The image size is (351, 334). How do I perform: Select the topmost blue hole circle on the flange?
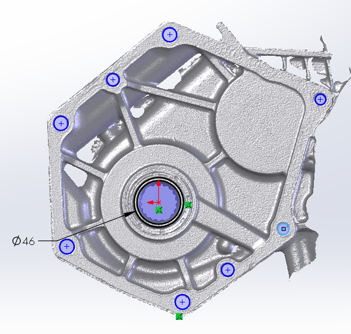pyautogui.click(x=170, y=35)
